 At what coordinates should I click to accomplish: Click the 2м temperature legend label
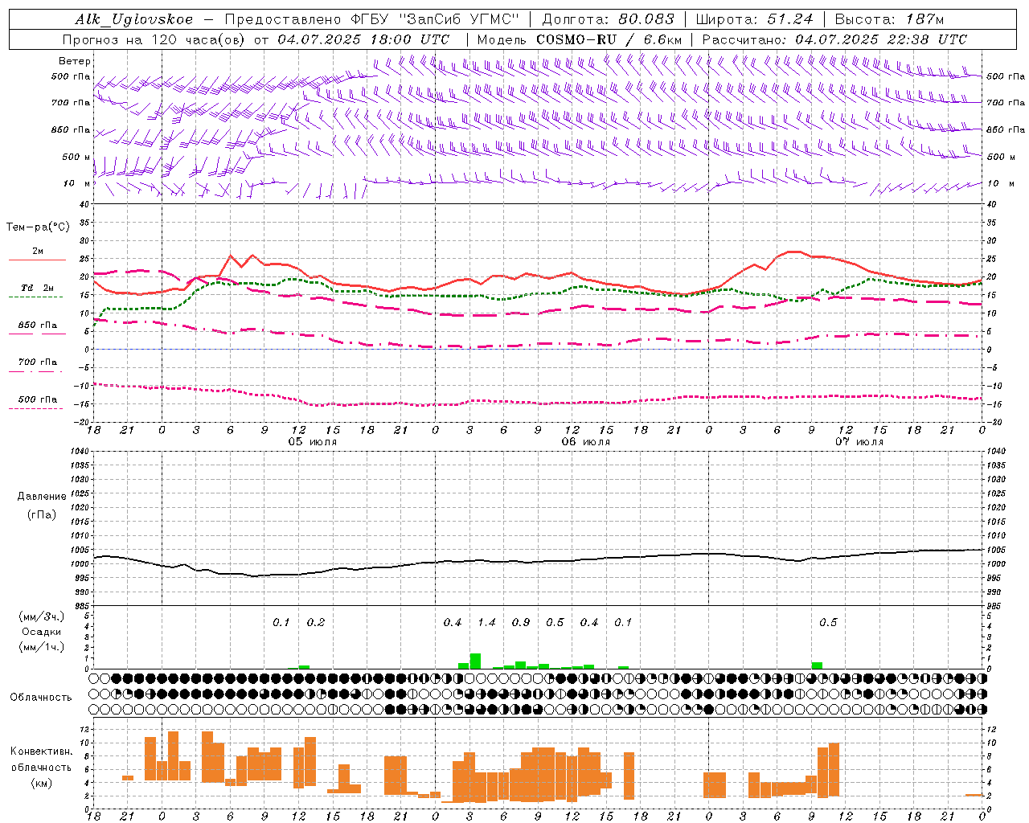38,252
